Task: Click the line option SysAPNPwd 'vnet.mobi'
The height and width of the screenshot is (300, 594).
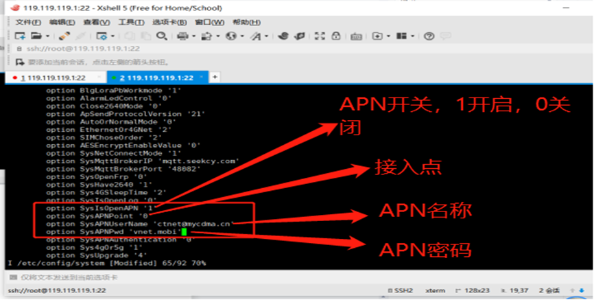Action: [114, 232]
